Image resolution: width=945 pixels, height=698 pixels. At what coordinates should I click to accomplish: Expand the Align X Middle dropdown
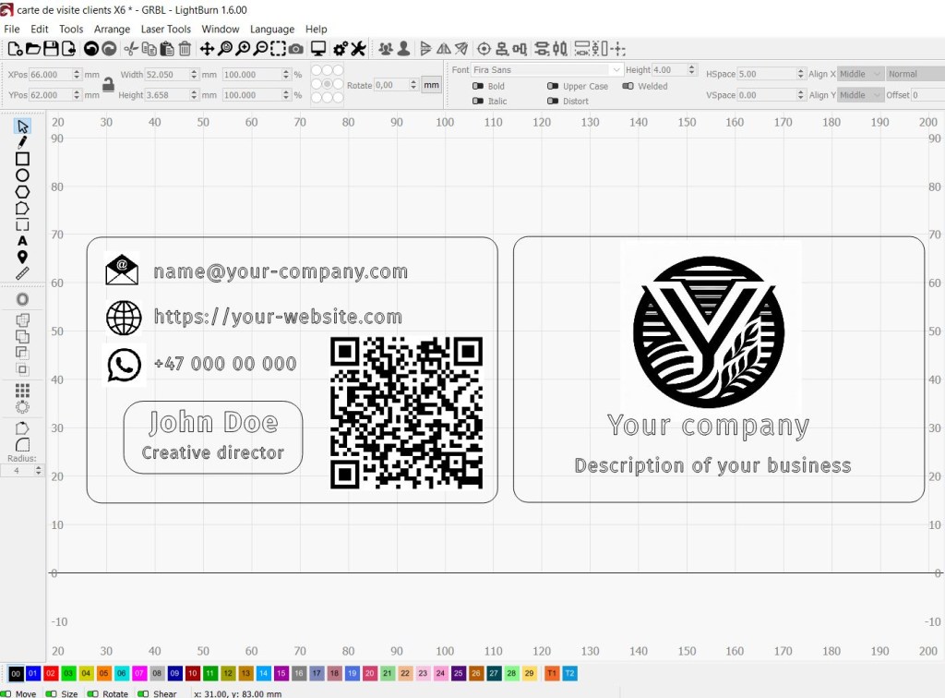[860, 74]
